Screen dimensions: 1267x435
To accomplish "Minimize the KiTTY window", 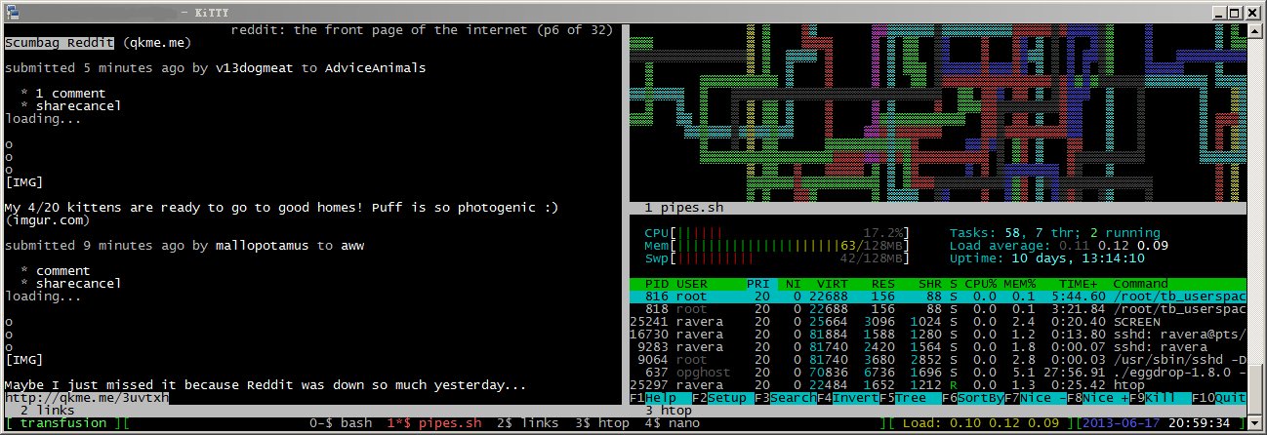I will (1220, 11).
